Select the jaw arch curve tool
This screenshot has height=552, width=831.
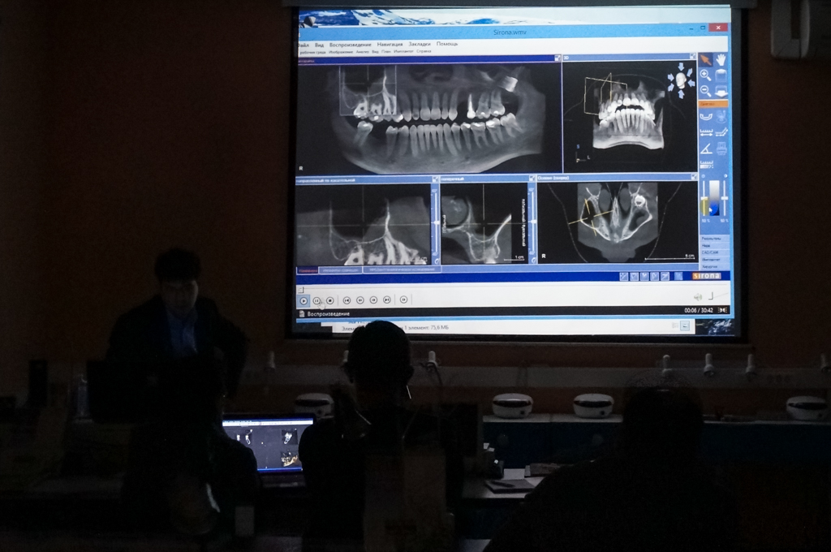(x=706, y=116)
